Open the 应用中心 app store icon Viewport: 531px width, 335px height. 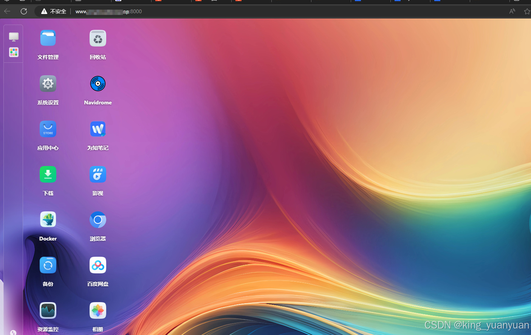point(48,129)
